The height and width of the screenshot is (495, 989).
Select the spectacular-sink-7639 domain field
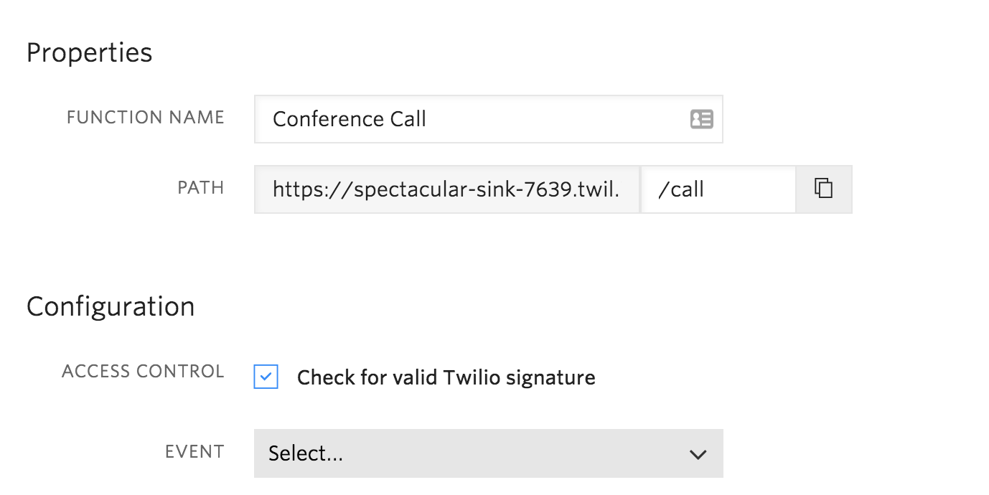pos(446,189)
